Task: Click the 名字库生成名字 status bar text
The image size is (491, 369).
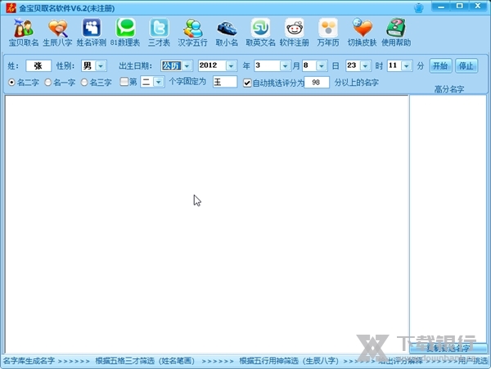Action: tap(29, 361)
